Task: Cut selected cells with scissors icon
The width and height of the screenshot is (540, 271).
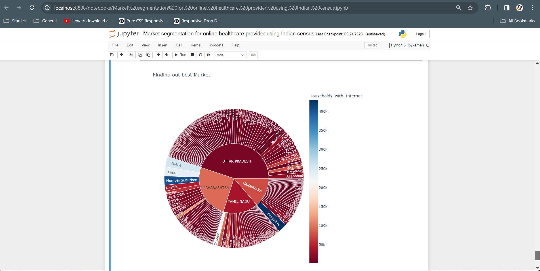Action: tap(131, 55)
